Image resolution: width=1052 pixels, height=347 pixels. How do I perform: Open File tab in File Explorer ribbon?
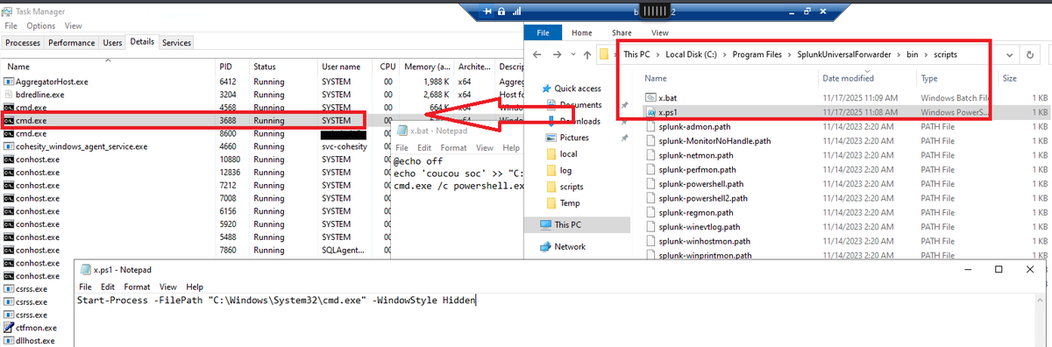(543, 32)
